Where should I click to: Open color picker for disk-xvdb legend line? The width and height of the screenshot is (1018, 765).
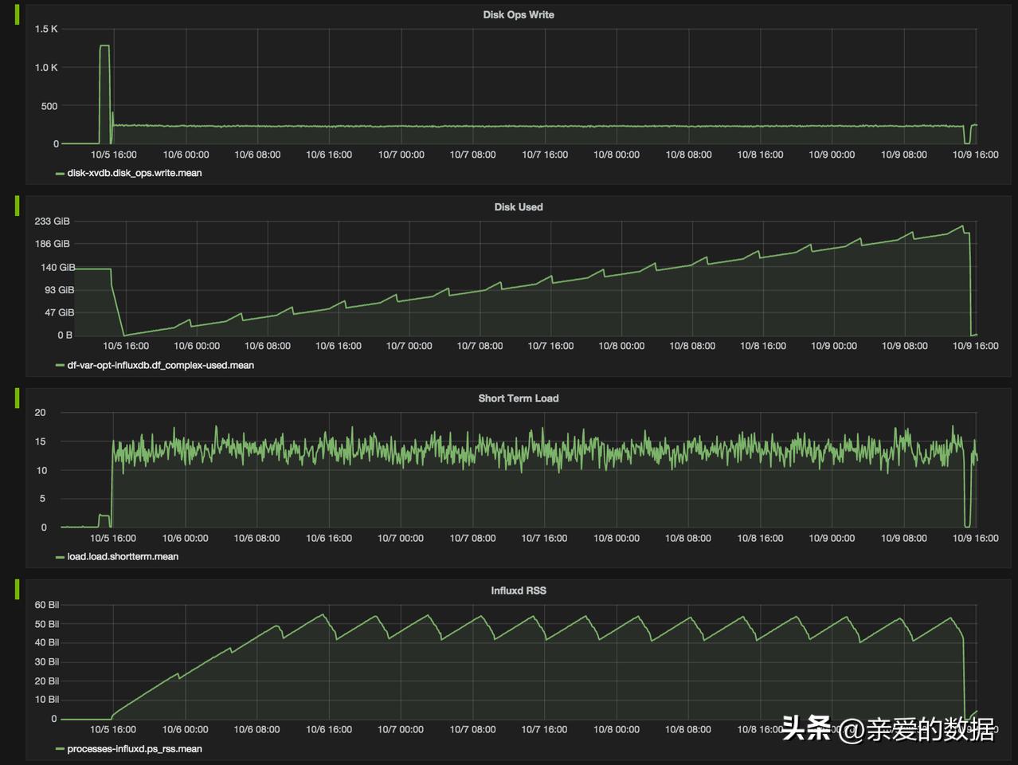(60, 173)
